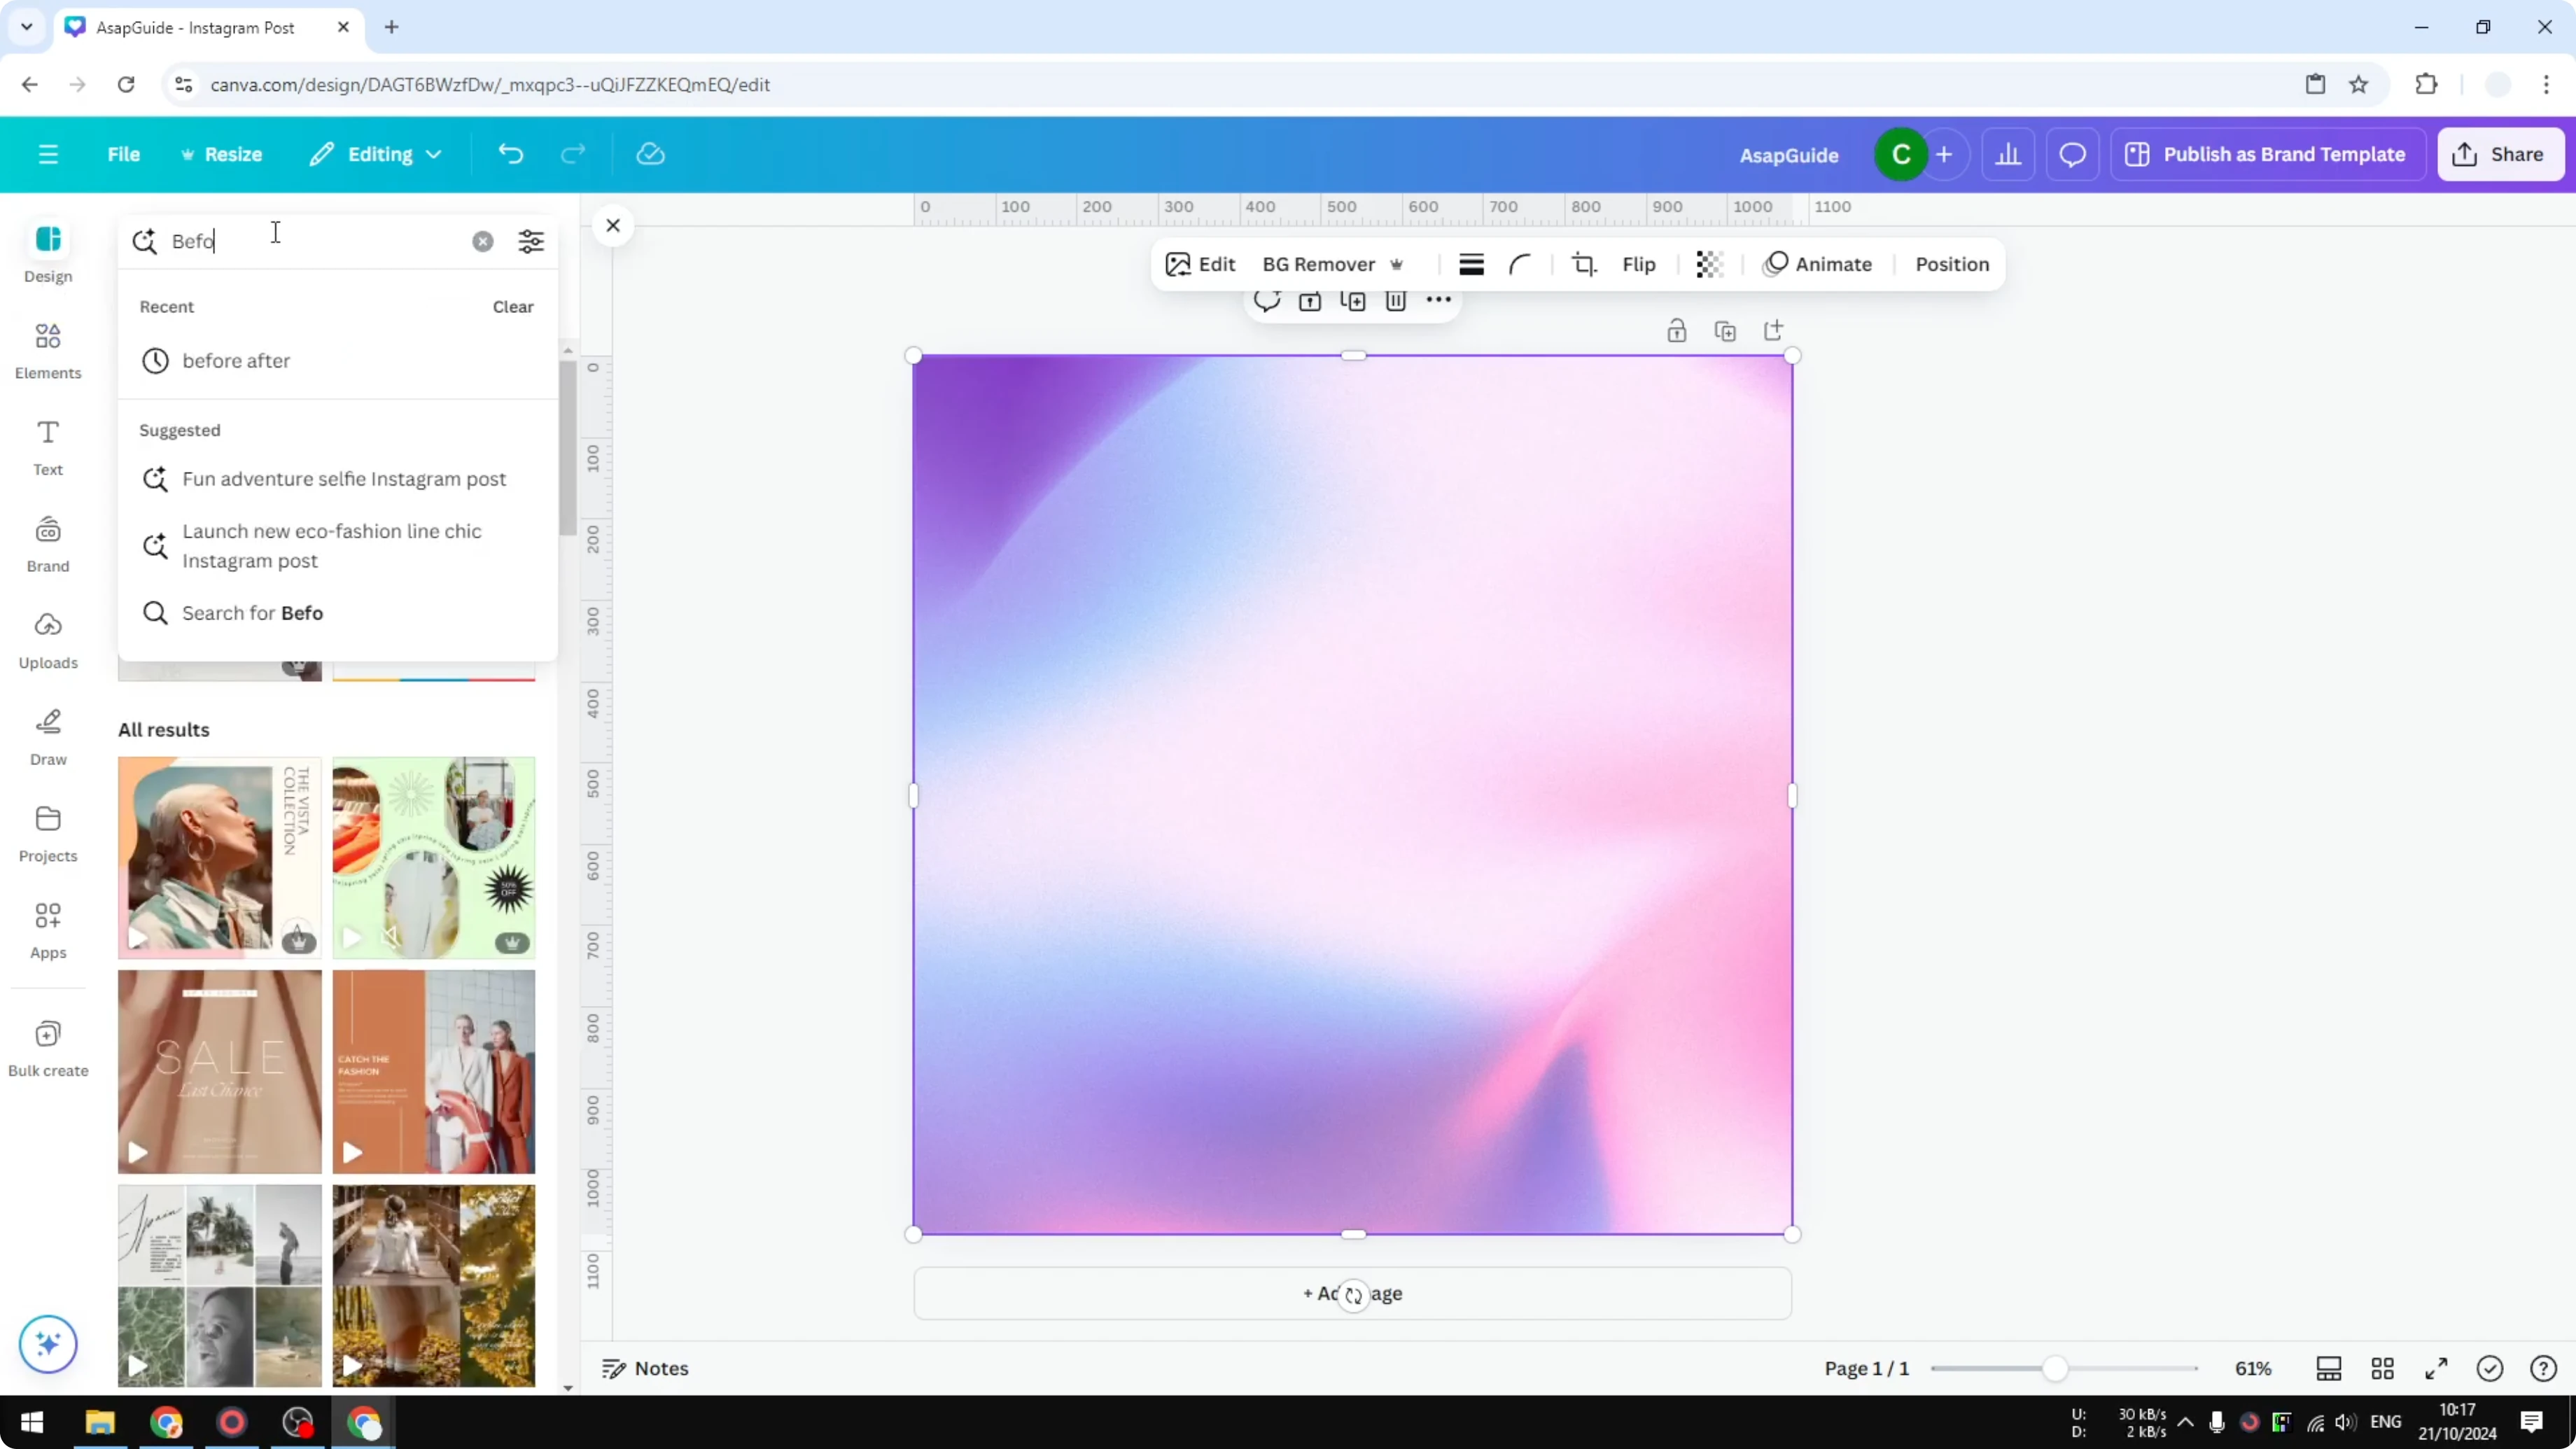Check cloud save status icon
The width and height of the screenshot is (2576, 1449).
[651, 154]
